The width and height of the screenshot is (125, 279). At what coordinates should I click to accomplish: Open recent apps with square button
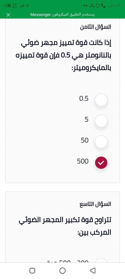pyautogui.click(x=32, y=271)
